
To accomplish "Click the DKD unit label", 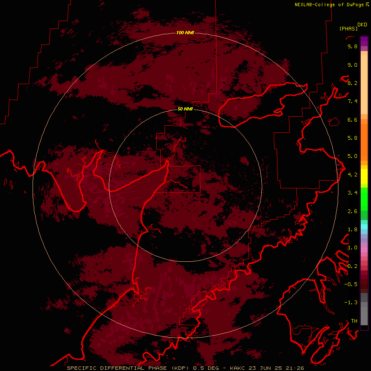I will coord(362,25).
